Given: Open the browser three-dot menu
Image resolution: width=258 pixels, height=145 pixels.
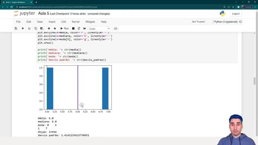Looking at the screenshot, I should click(255, 7).
